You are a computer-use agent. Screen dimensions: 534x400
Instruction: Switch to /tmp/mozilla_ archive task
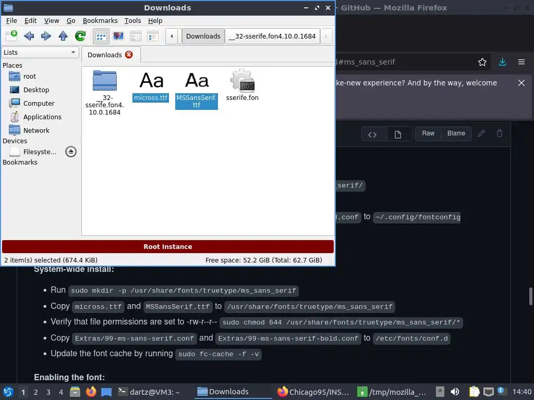(392, 392)
